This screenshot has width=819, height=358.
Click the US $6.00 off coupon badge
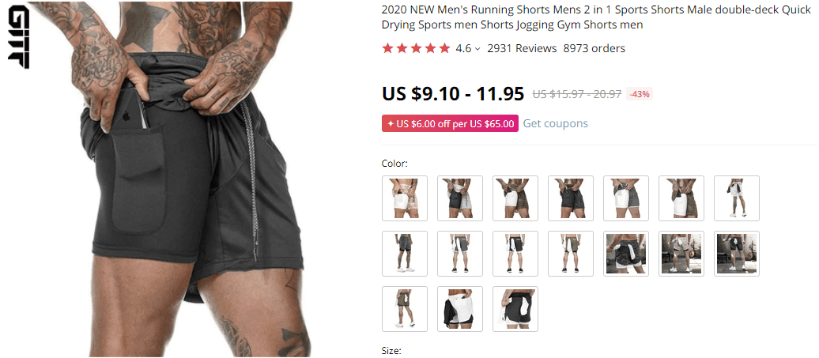(x=451, y=124)
